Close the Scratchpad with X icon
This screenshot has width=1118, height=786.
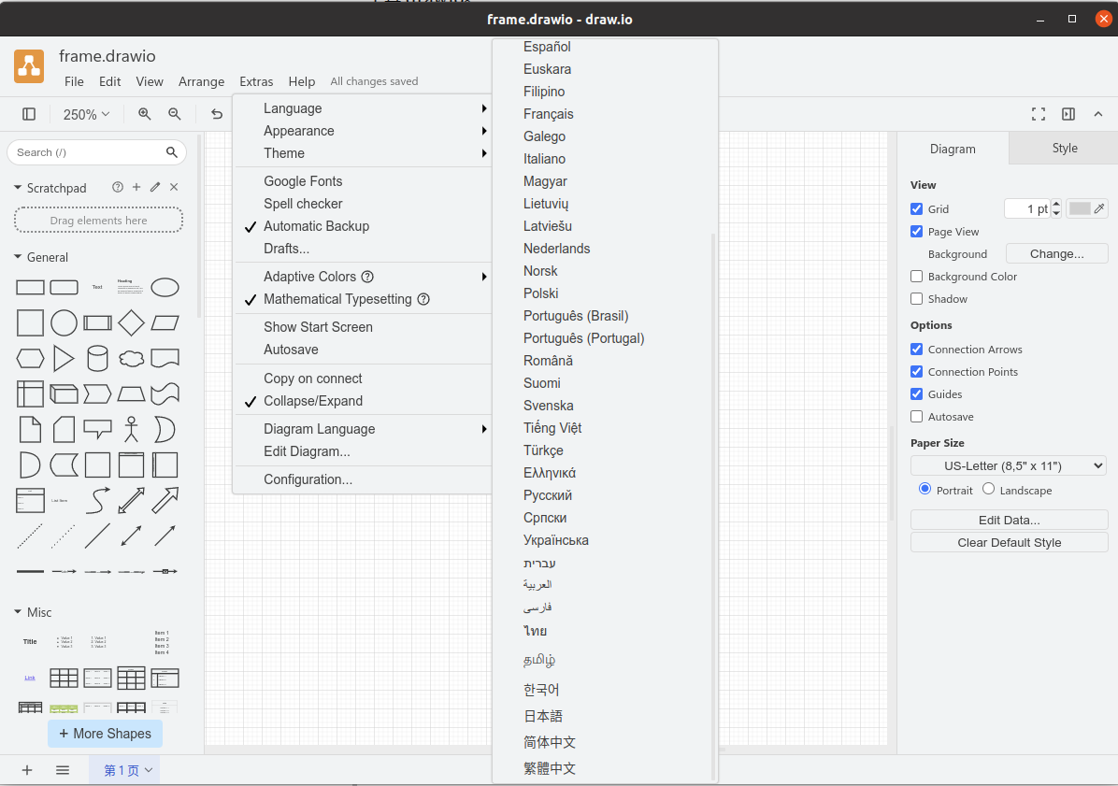coord(174,188)
